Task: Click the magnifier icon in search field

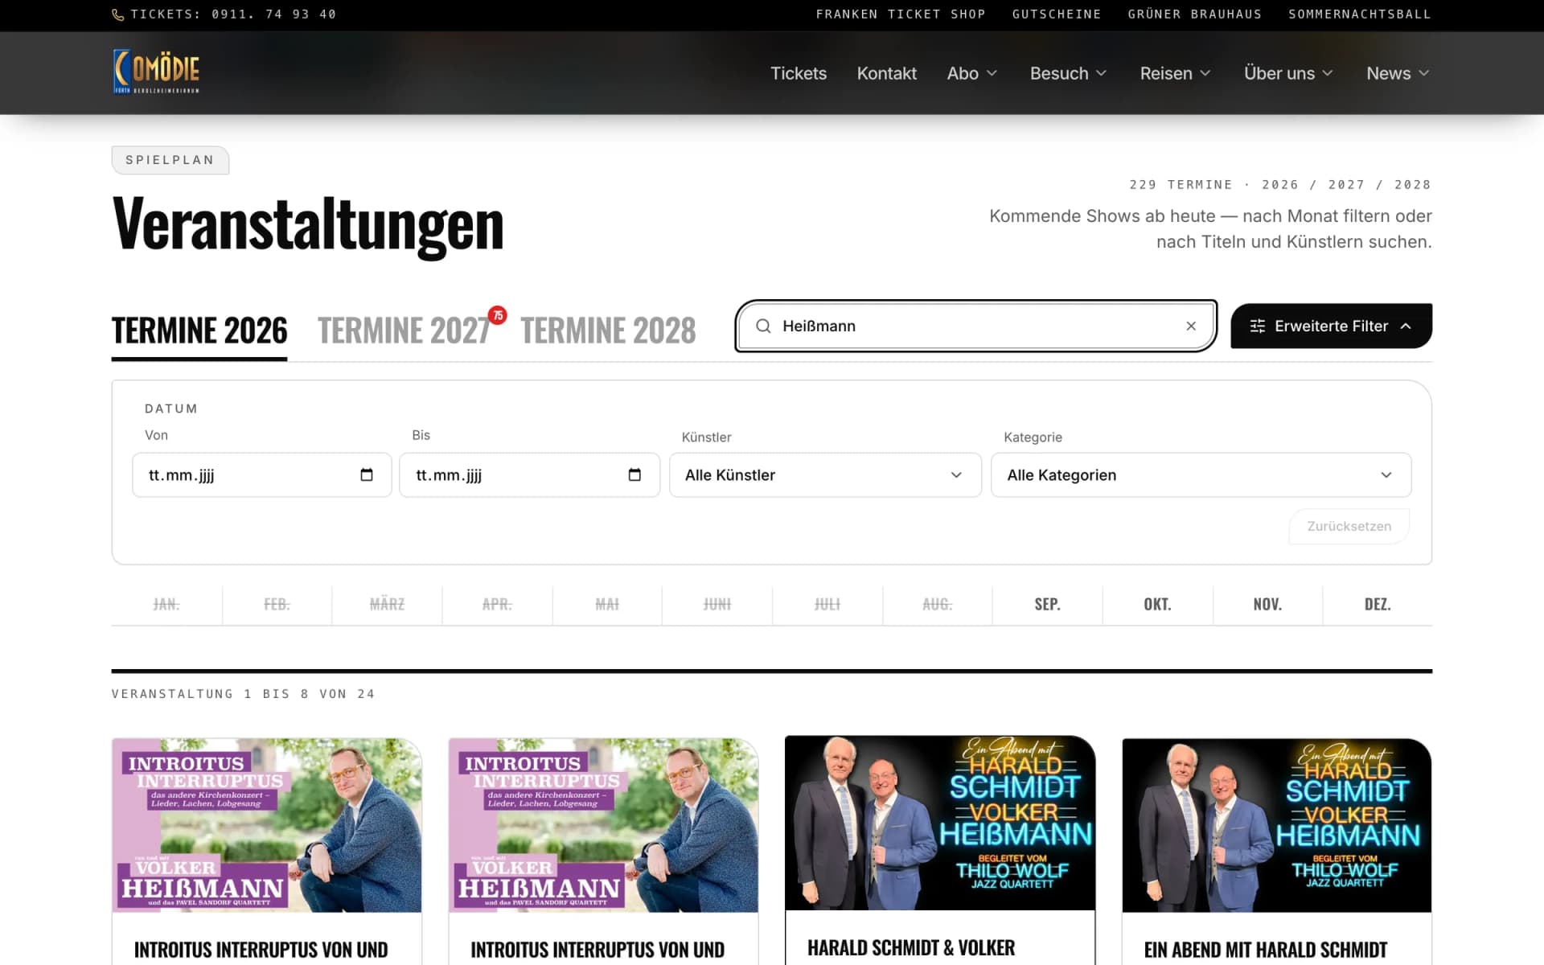Action: coord(763,326)
